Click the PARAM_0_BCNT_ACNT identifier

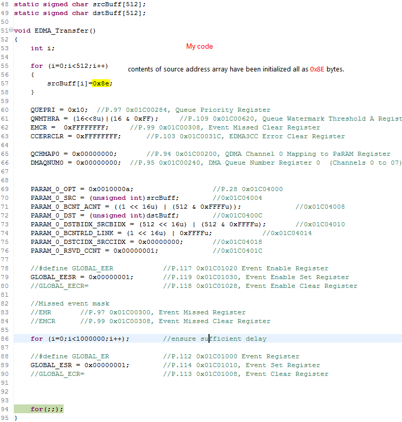pyautogui.click(x=66, y=207)
